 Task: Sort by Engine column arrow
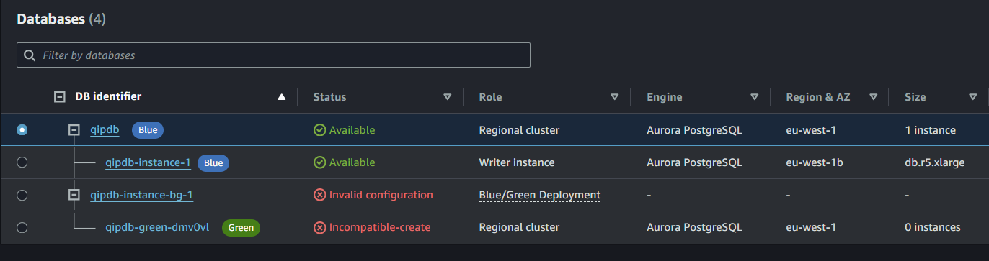coord(755,97)
